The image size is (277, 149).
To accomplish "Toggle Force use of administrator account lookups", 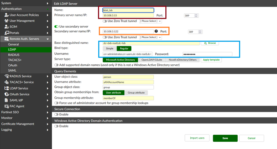I will point(56,103).
